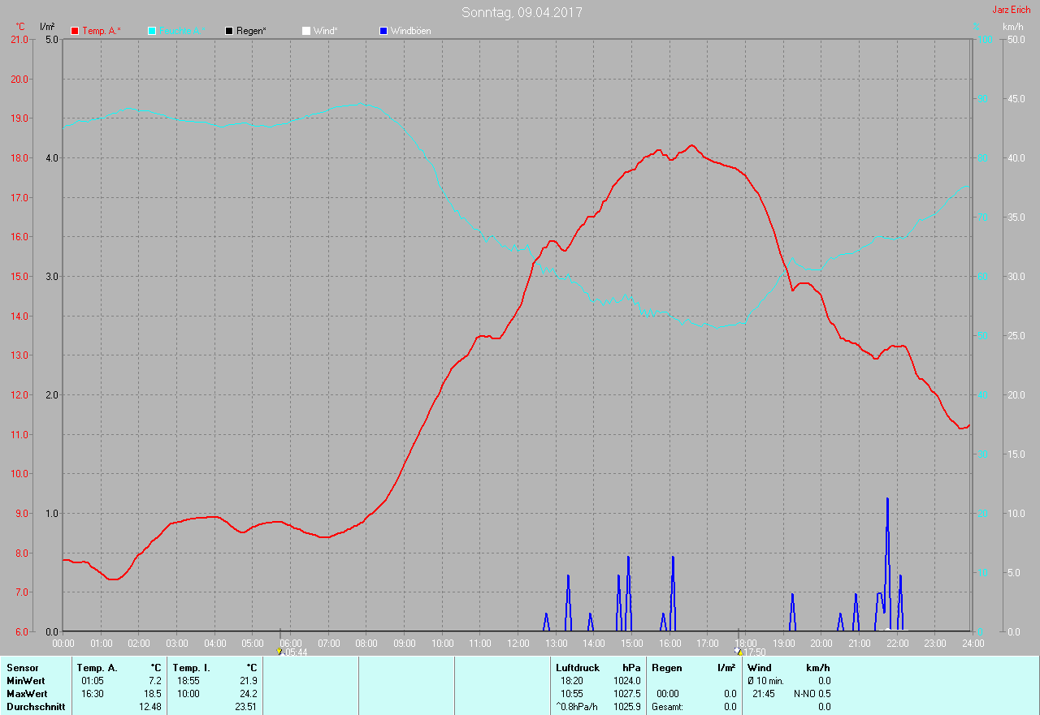1040x715 pixels.
Task: Click the indoor minimum time 18:55
Action: click(x=188, y=681)
